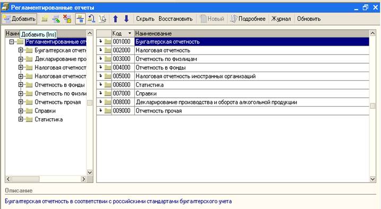Viewport: 381px width, 209px height.
Task: Click code cell 009000
Action: [123, 111]
